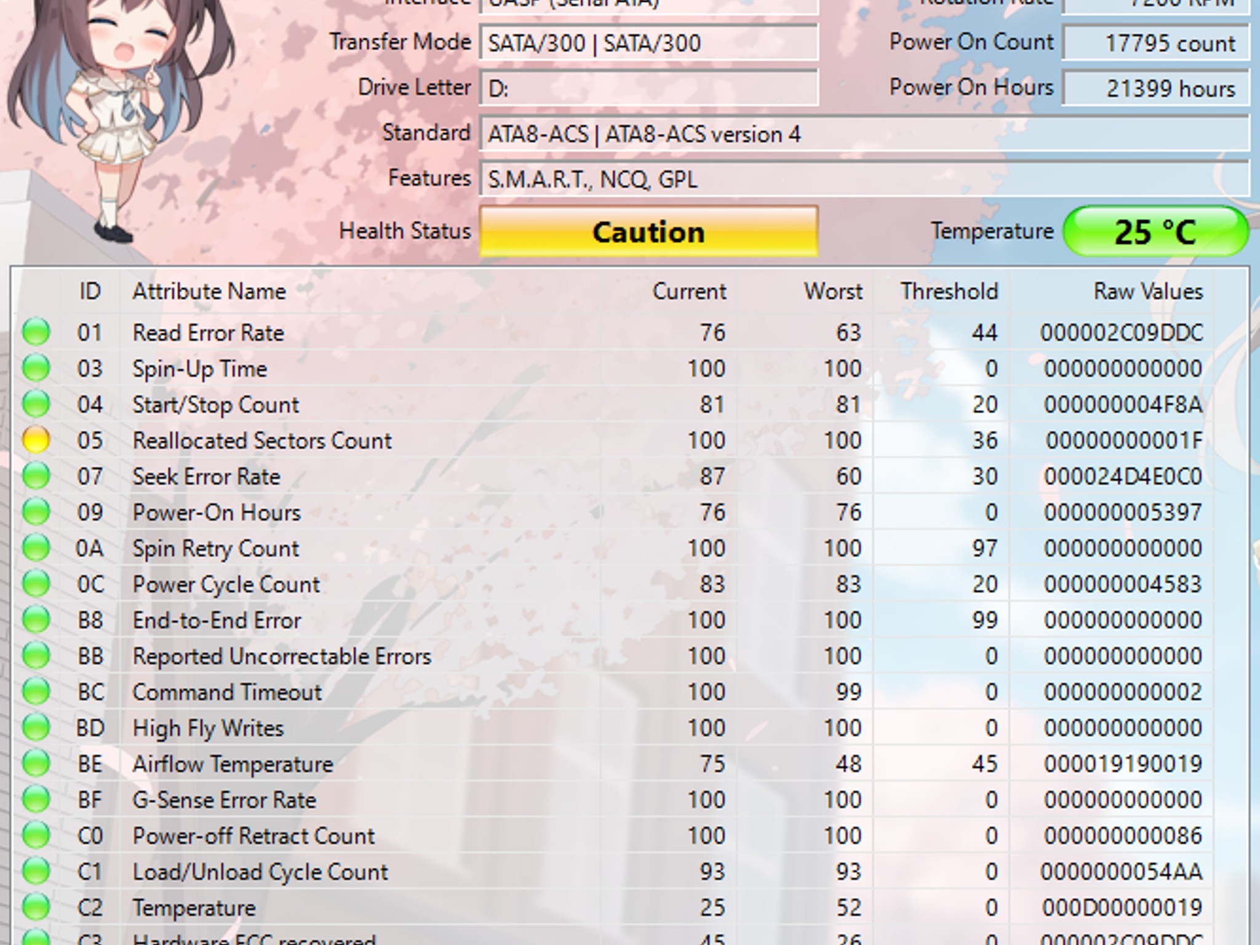
Task: Click worst value 48 of Airflow Temperature
Action: (x=848, y=764)
